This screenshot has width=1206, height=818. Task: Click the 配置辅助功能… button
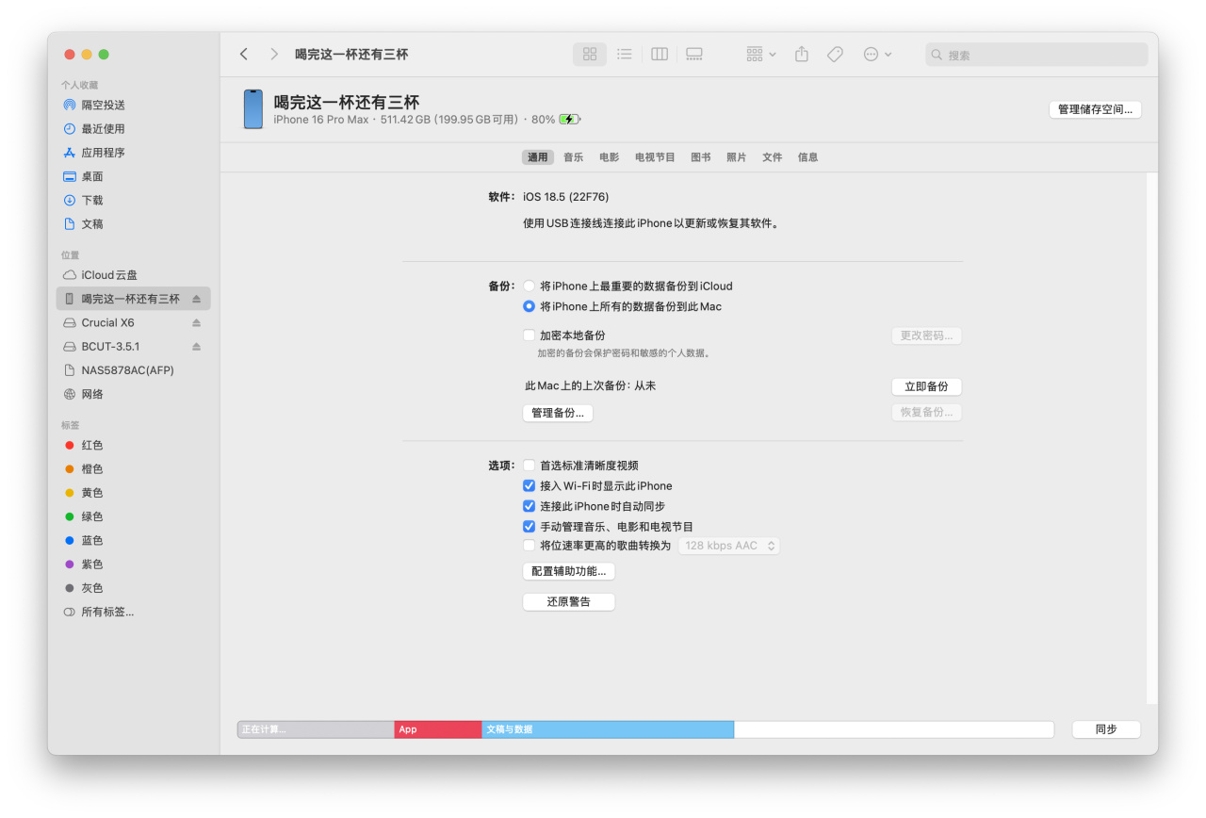(569, 571)
